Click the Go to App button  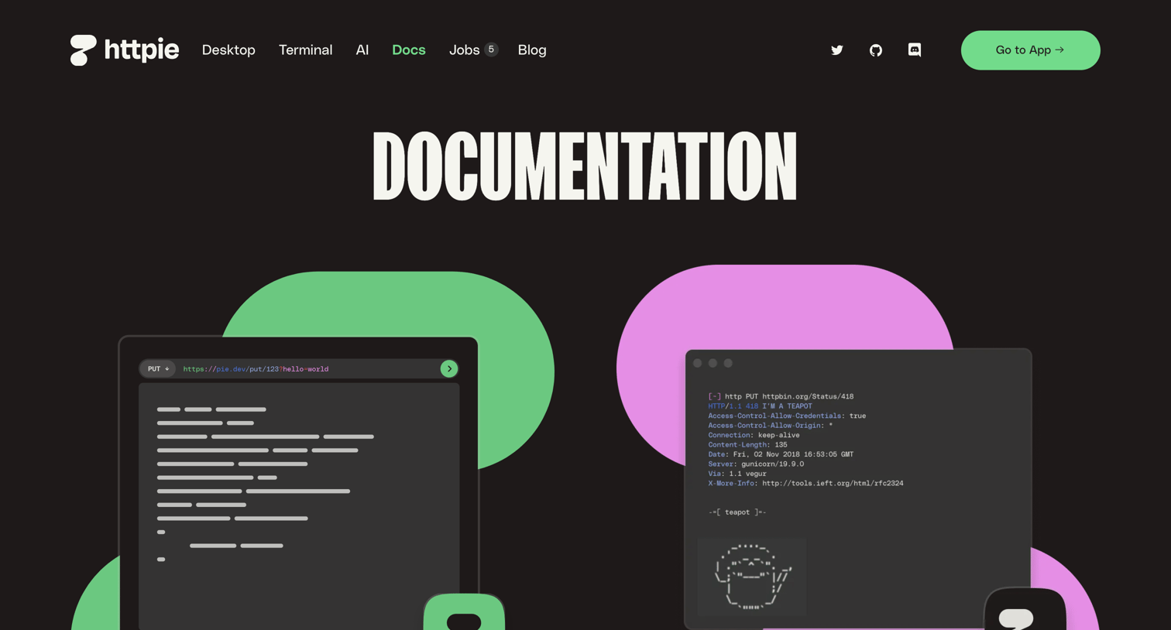click(x=1030, y=50)
